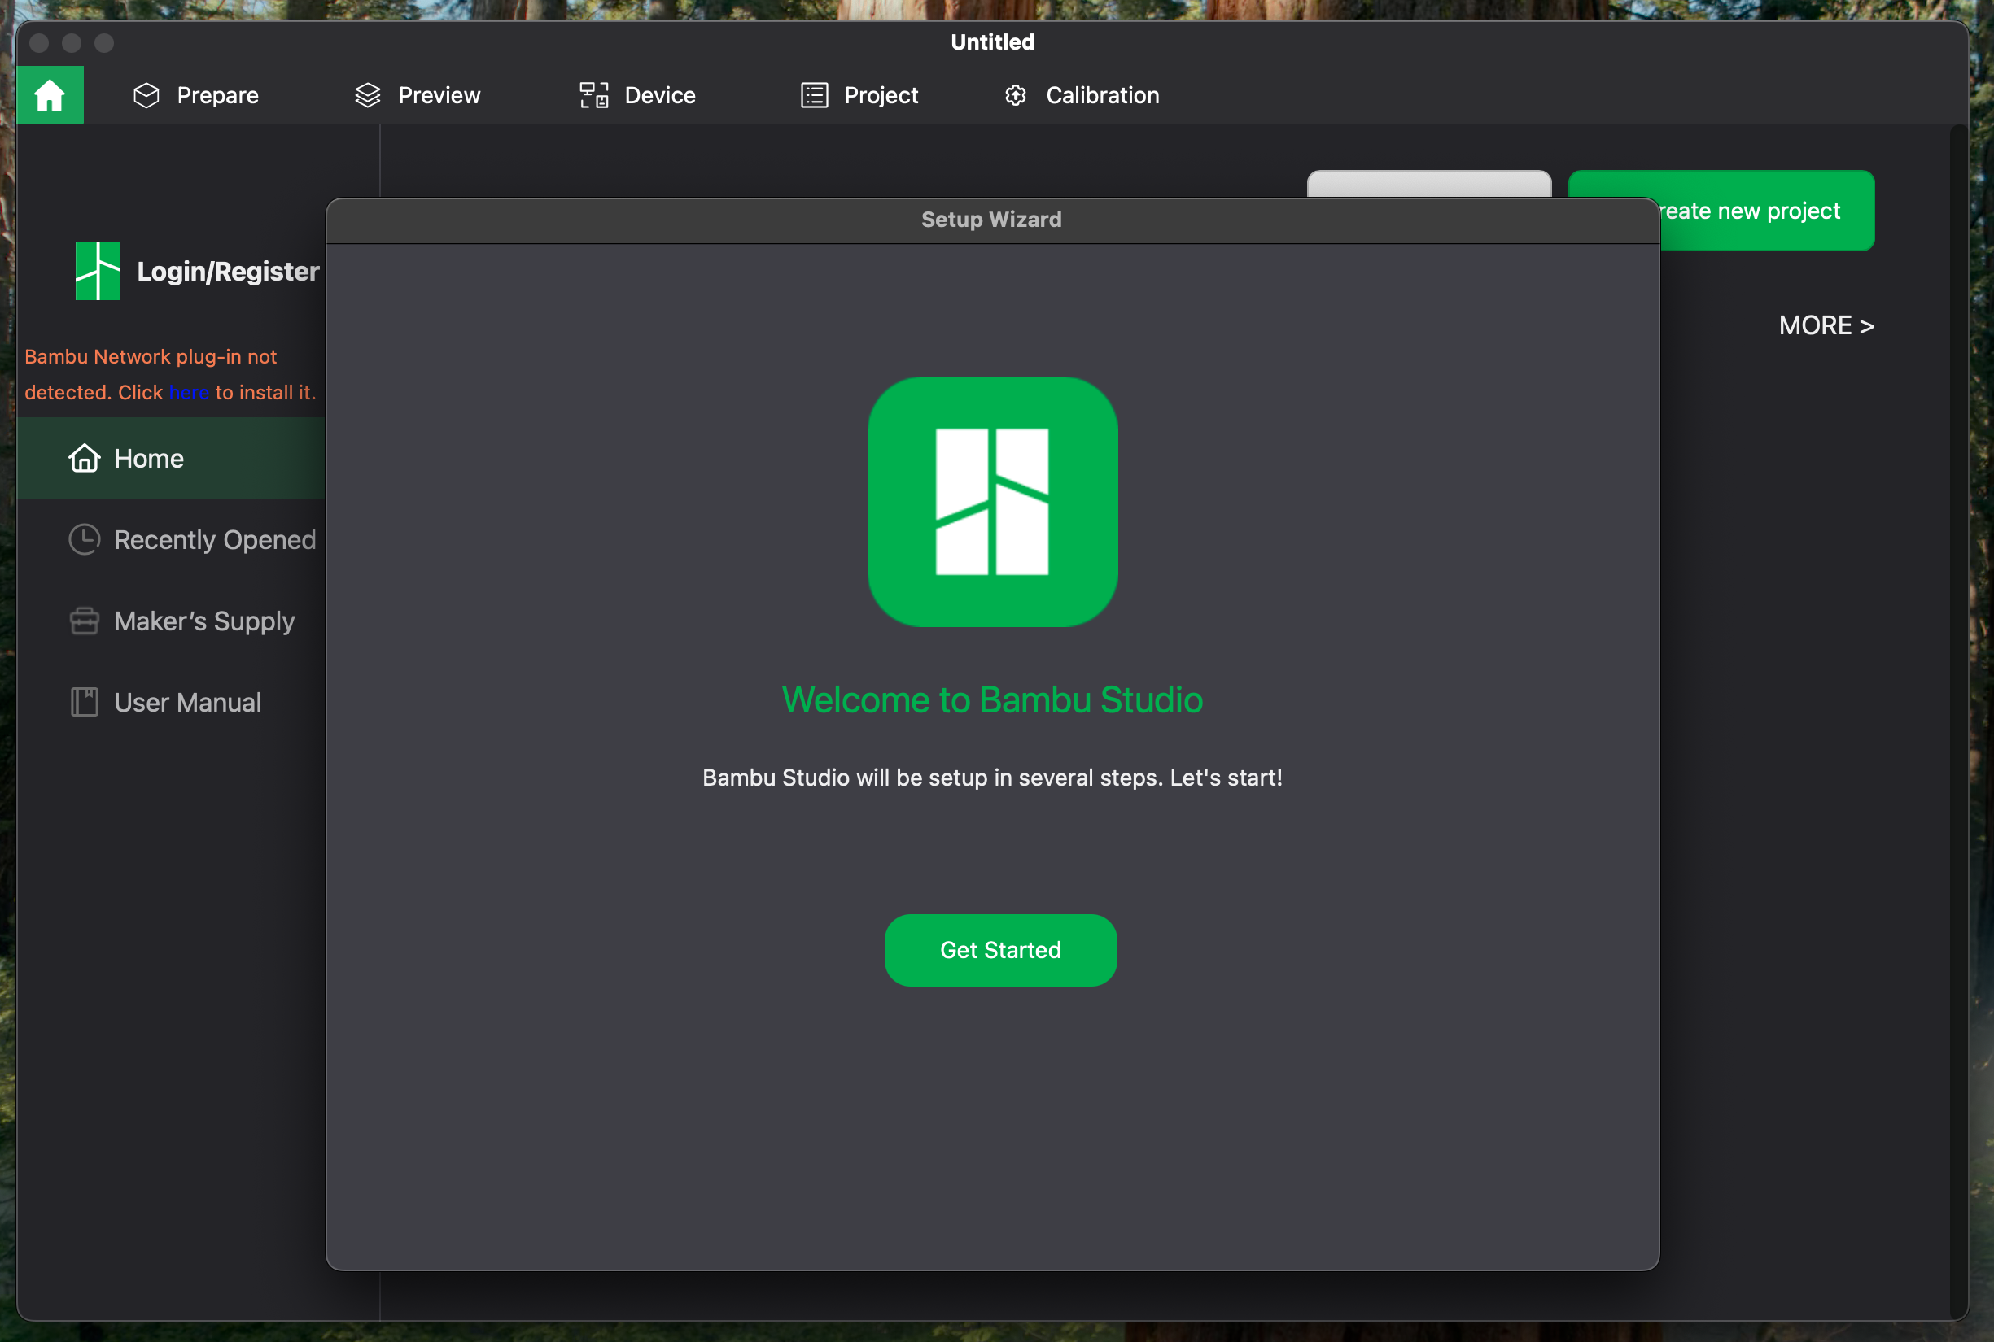This screenshot has height=1342, width=1994.
Task: Click the Prepare cube icon
Action: 146,95
